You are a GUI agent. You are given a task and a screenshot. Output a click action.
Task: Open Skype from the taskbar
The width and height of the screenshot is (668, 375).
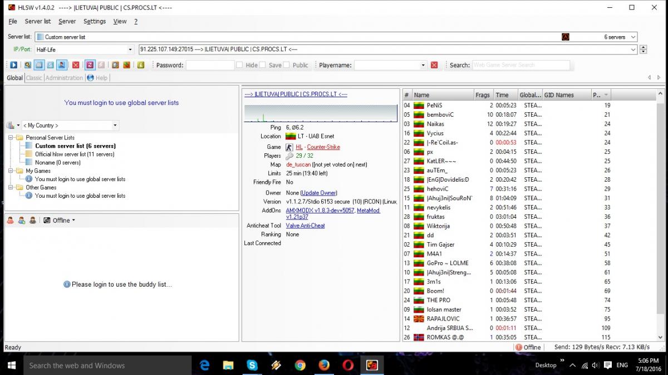click(x=252, y=365)
